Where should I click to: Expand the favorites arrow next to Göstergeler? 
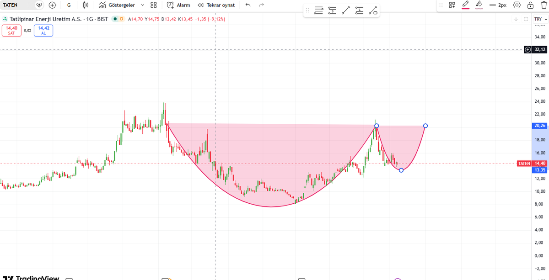(142, 5)
